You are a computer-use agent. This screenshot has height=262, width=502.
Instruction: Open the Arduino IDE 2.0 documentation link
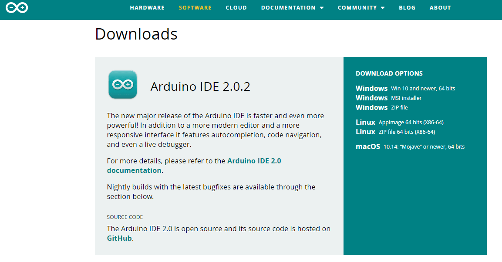[x=254, y=160]
